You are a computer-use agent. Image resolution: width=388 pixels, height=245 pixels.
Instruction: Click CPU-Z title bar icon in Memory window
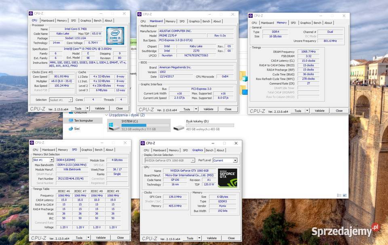(251, 16)
